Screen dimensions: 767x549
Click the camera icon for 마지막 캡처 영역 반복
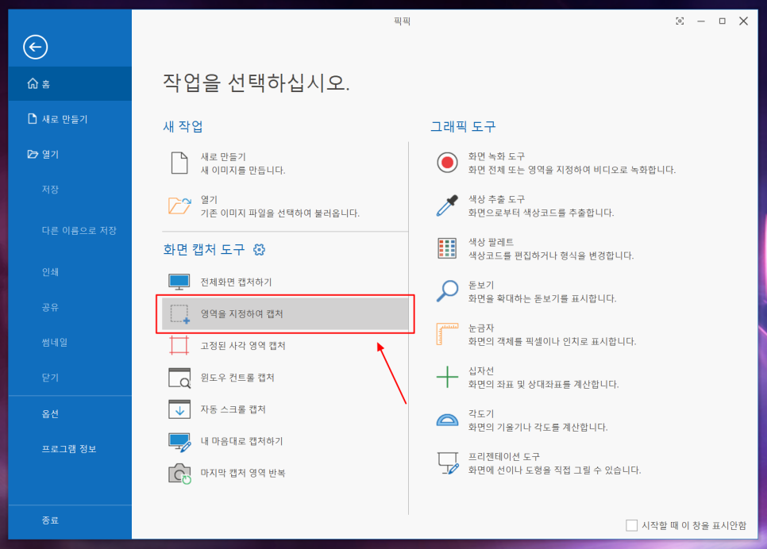point(179,474)
